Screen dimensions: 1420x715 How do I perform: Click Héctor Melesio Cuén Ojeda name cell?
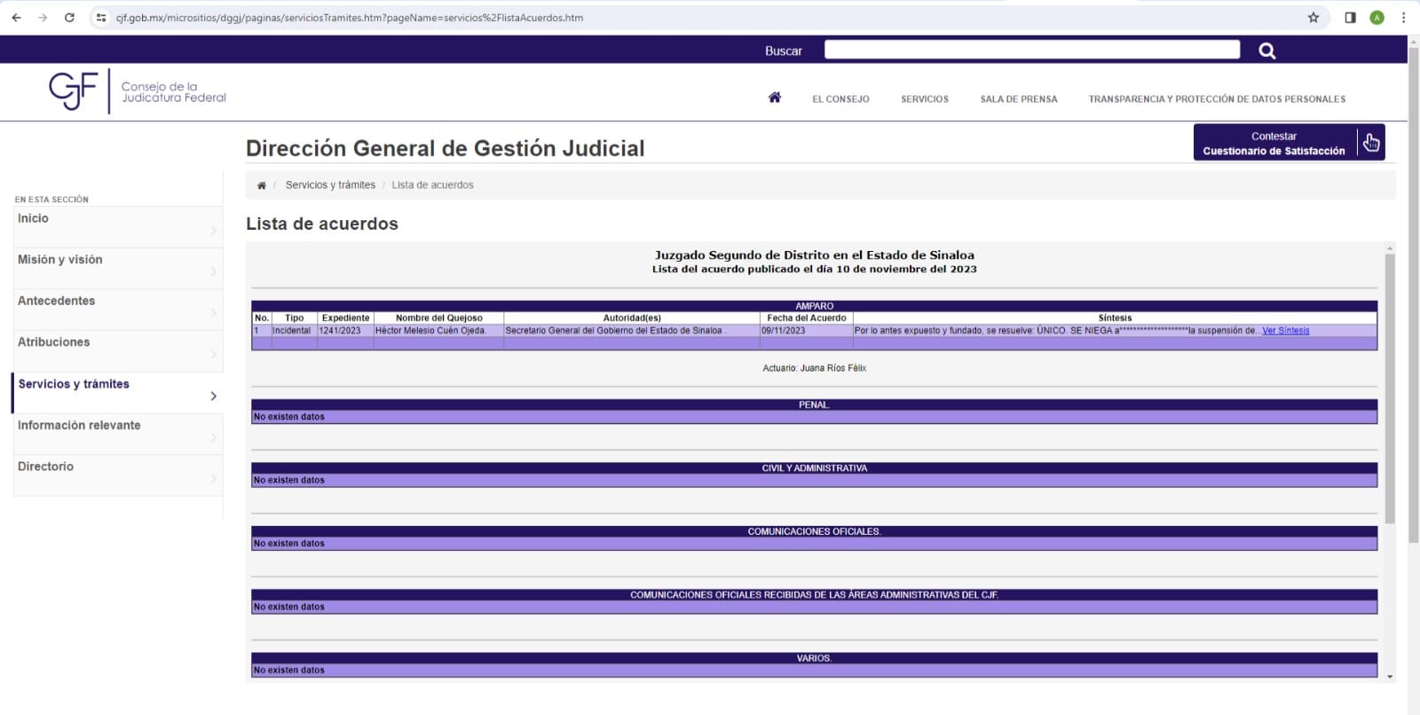pyautogui.click(x=438, y=331)
